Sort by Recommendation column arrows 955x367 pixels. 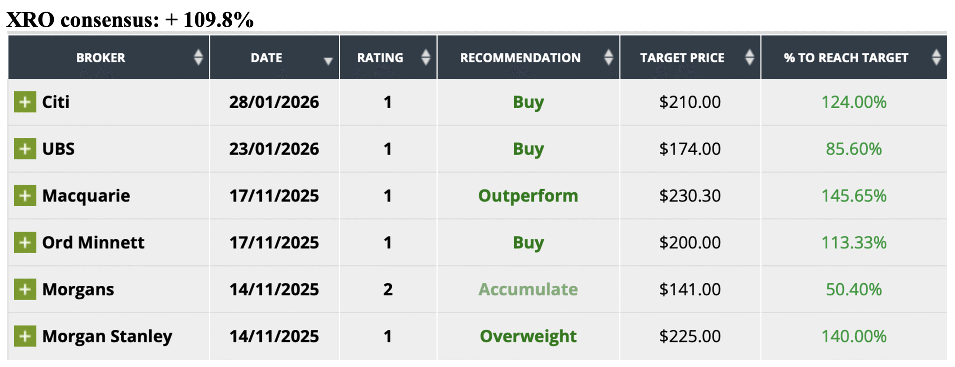pos(608,57)
